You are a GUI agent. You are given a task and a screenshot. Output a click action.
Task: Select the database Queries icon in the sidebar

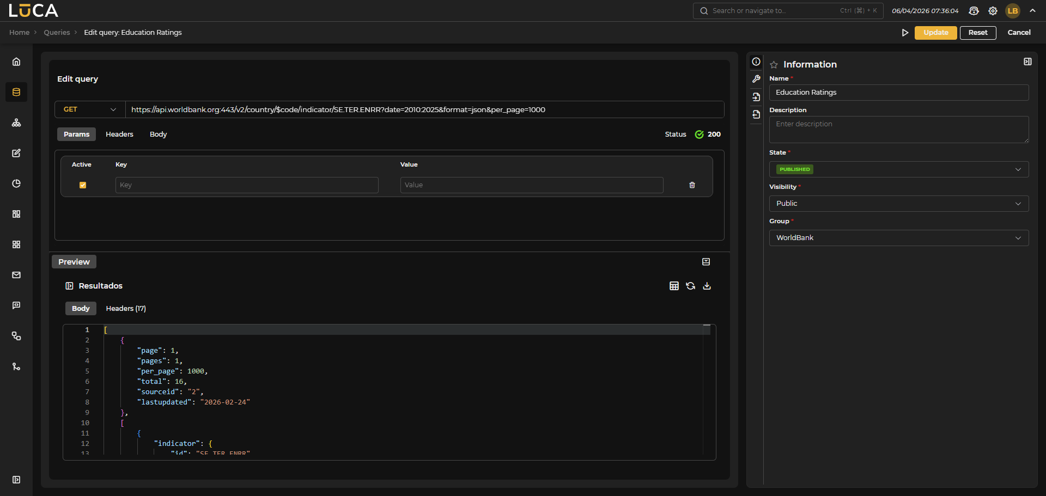tap(16, 92)
